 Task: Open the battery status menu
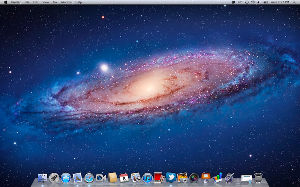point(266,2)
